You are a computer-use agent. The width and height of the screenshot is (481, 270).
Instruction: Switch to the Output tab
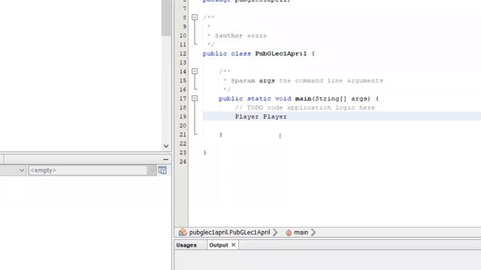(x=219, y=245)
